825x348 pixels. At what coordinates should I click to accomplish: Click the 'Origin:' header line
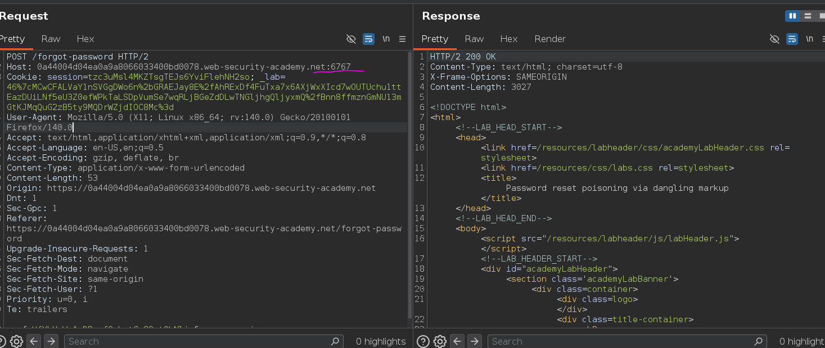coord(191,188)
